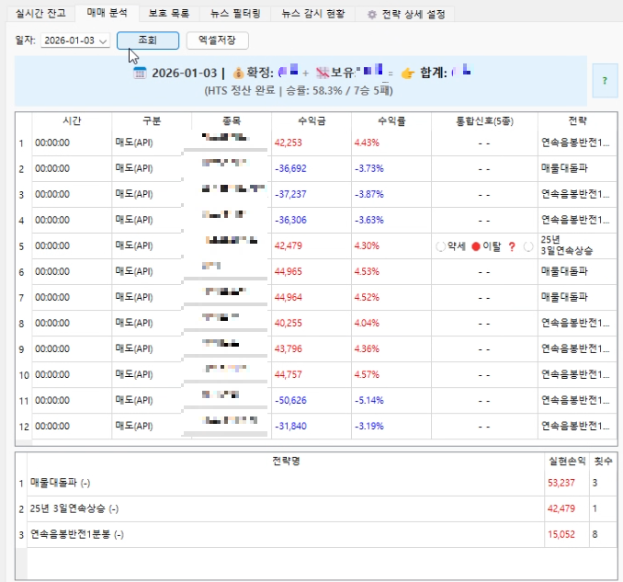Click return rate 4.04% in row 8

tap(367, 324)
